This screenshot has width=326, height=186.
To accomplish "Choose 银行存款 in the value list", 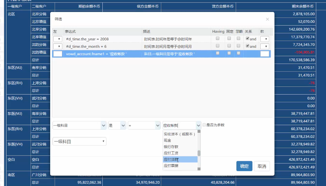I will pyautogui.click(x=171, y=147).
